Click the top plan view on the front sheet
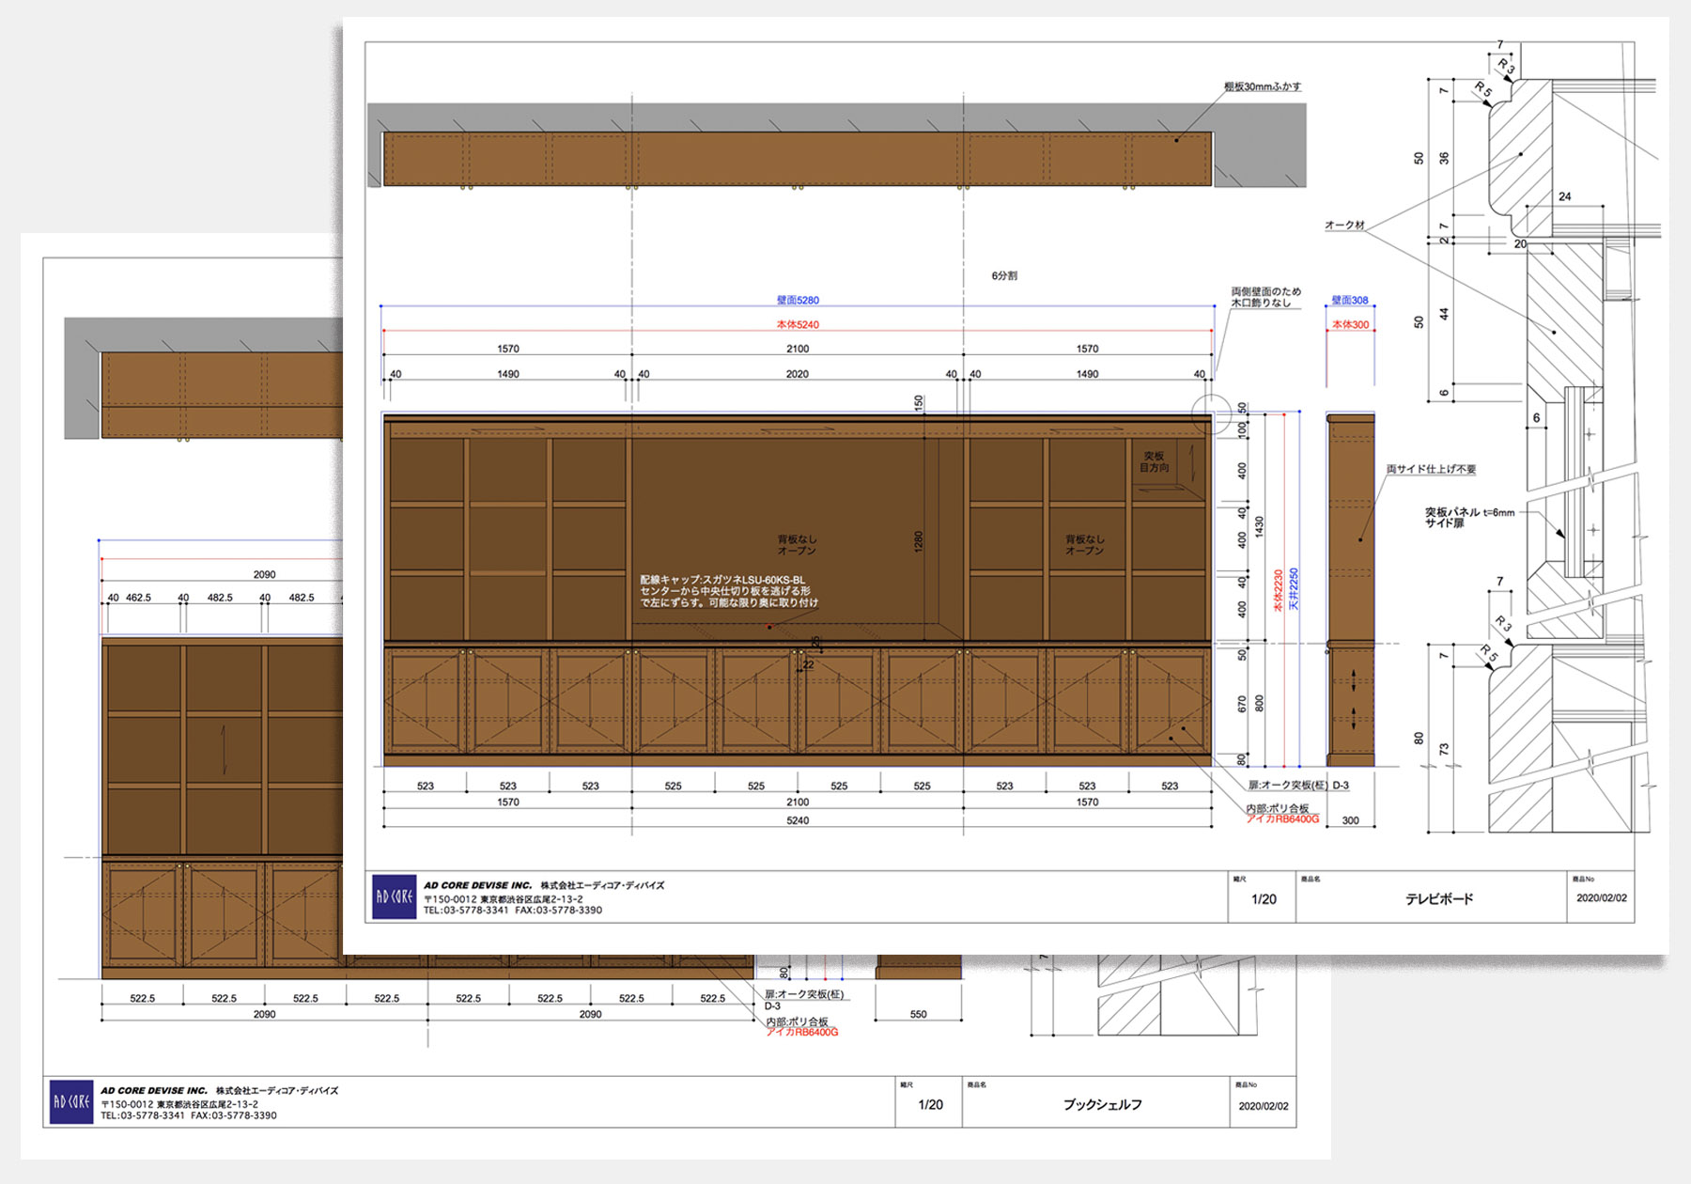The image size is (1691, 1184). coord(798,159)
